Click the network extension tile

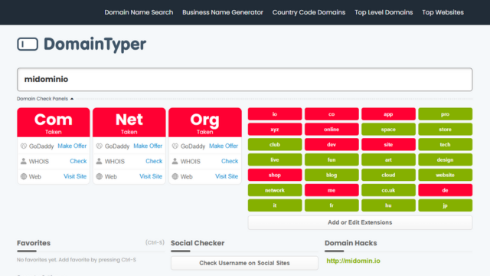point(275,190)
